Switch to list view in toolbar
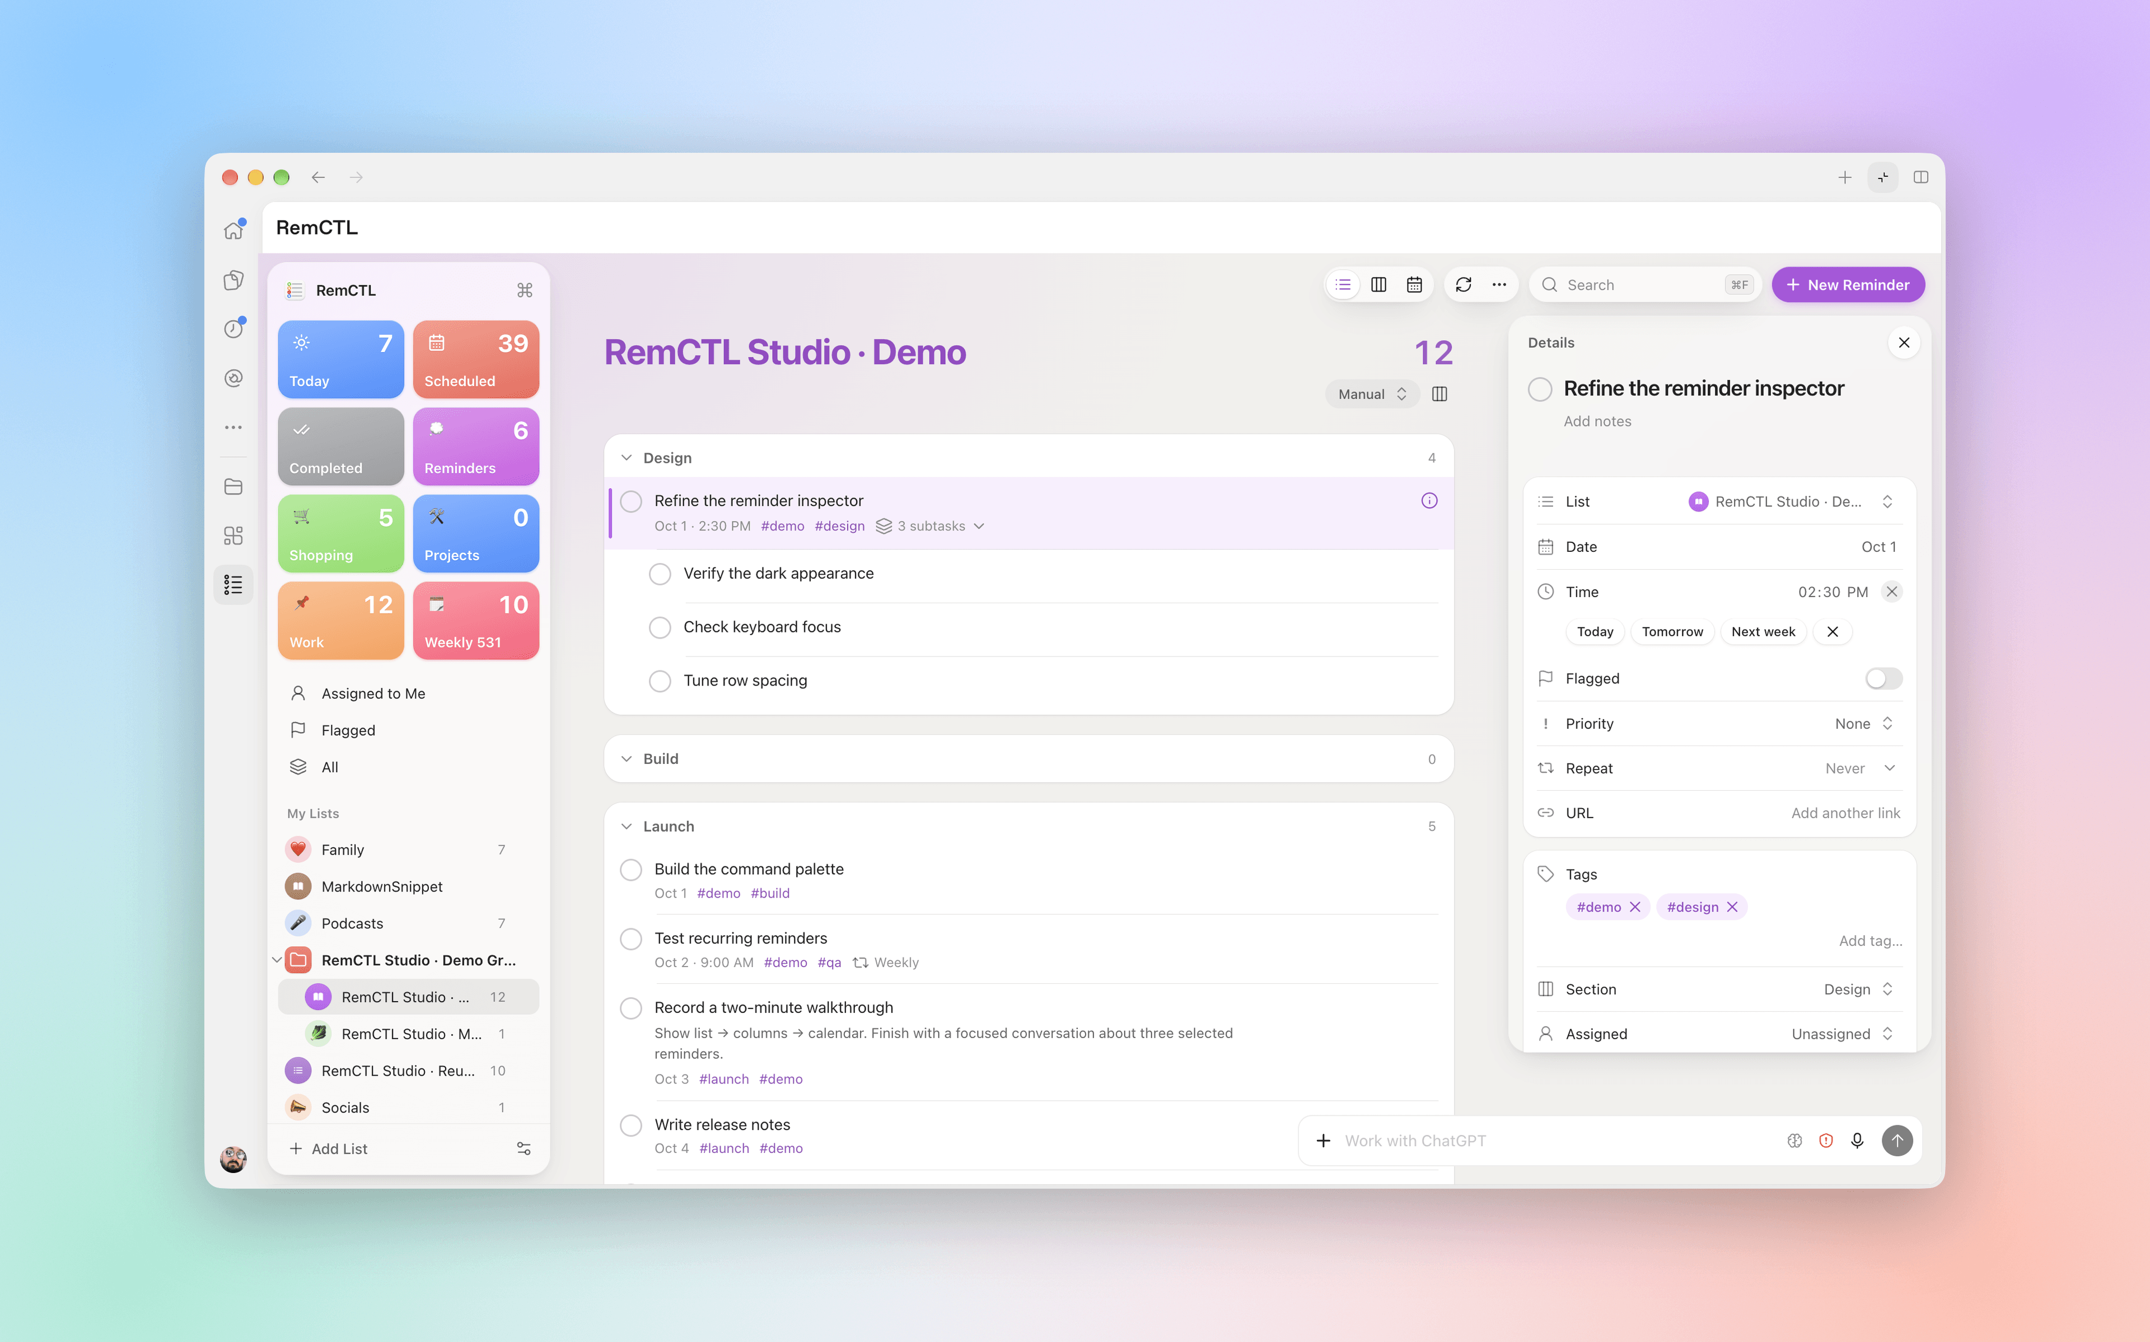The image size is (2150, 1342). coord(1343,285)
